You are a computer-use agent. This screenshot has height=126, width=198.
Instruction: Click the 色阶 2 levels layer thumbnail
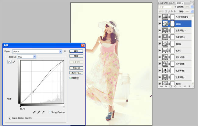(x=165, y=50)
